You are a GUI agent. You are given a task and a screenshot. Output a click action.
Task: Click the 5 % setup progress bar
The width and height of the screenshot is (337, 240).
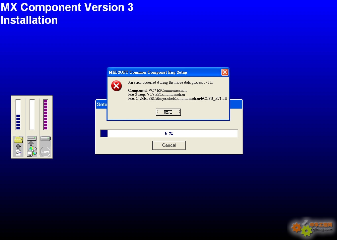tap(169, 133)
